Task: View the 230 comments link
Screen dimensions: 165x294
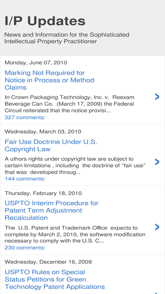Action: (x=25, y=248)
